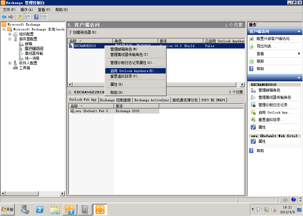
Task: Sort server list by 角色 column header
Action: tap(135, 41)
